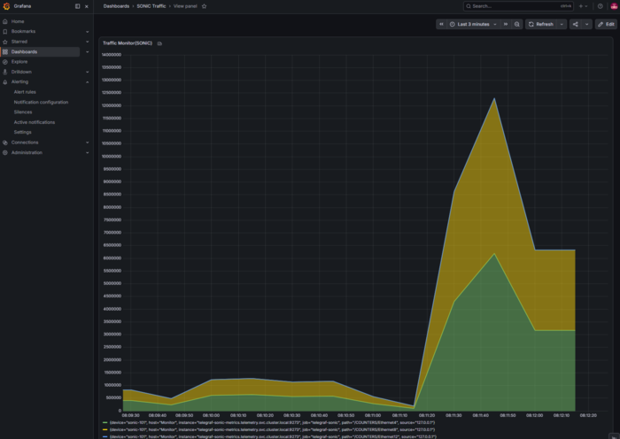The width and height of the screenshot is (620, 439).
Task: Click the Home icon in the sidebar
Action: (x=5, y=21)
